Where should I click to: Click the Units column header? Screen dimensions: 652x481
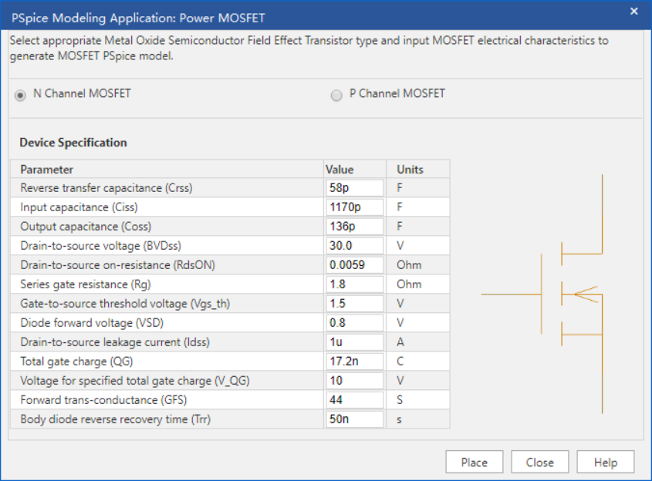(418, 169)
